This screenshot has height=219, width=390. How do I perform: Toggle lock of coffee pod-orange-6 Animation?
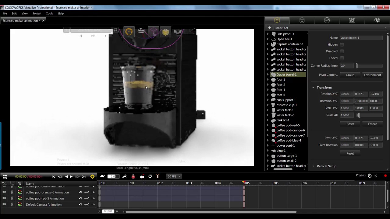tap(12, 192)
